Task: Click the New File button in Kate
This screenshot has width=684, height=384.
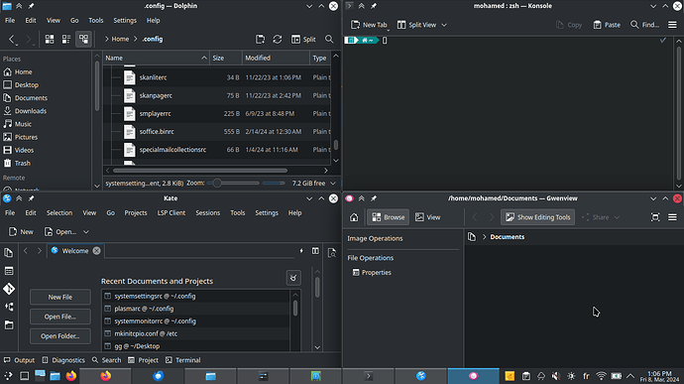Action: point(60,297)
